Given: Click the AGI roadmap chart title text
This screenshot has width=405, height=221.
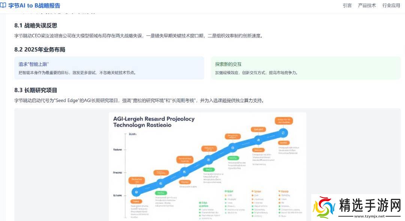Looking at the screenshot, I should [x=154, y=122].
